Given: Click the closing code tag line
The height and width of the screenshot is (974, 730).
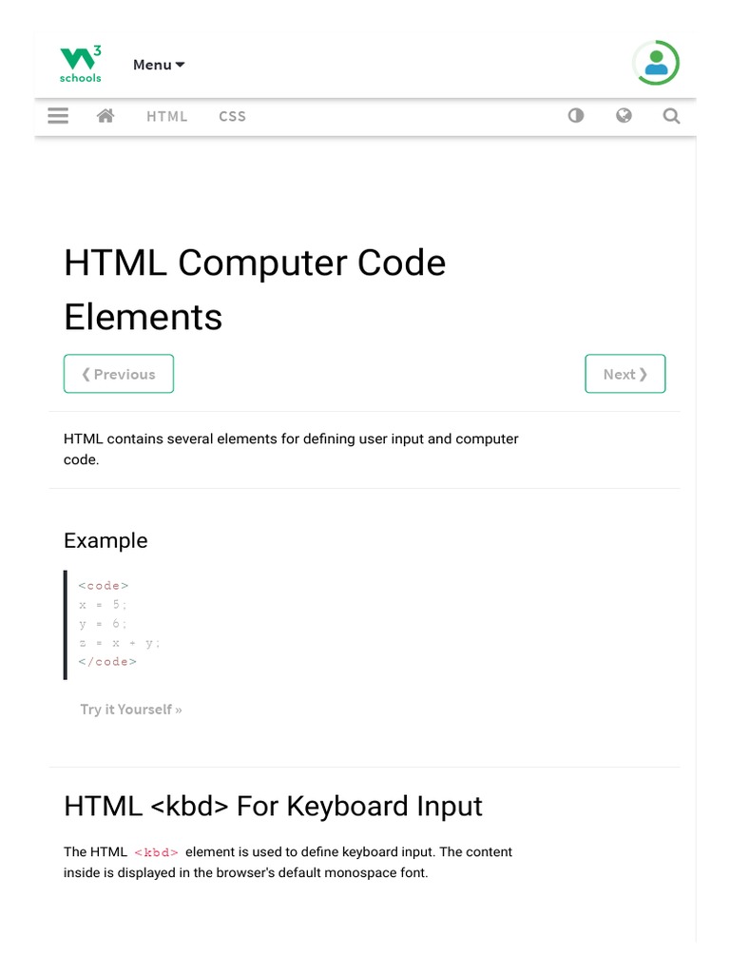Looking at the screenshot, I should click(x=107, y=662).
